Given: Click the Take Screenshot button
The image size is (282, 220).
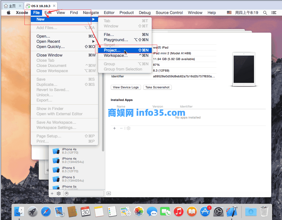Looking at the screenshot, I should pyautogui.click(x=157, y=87).
